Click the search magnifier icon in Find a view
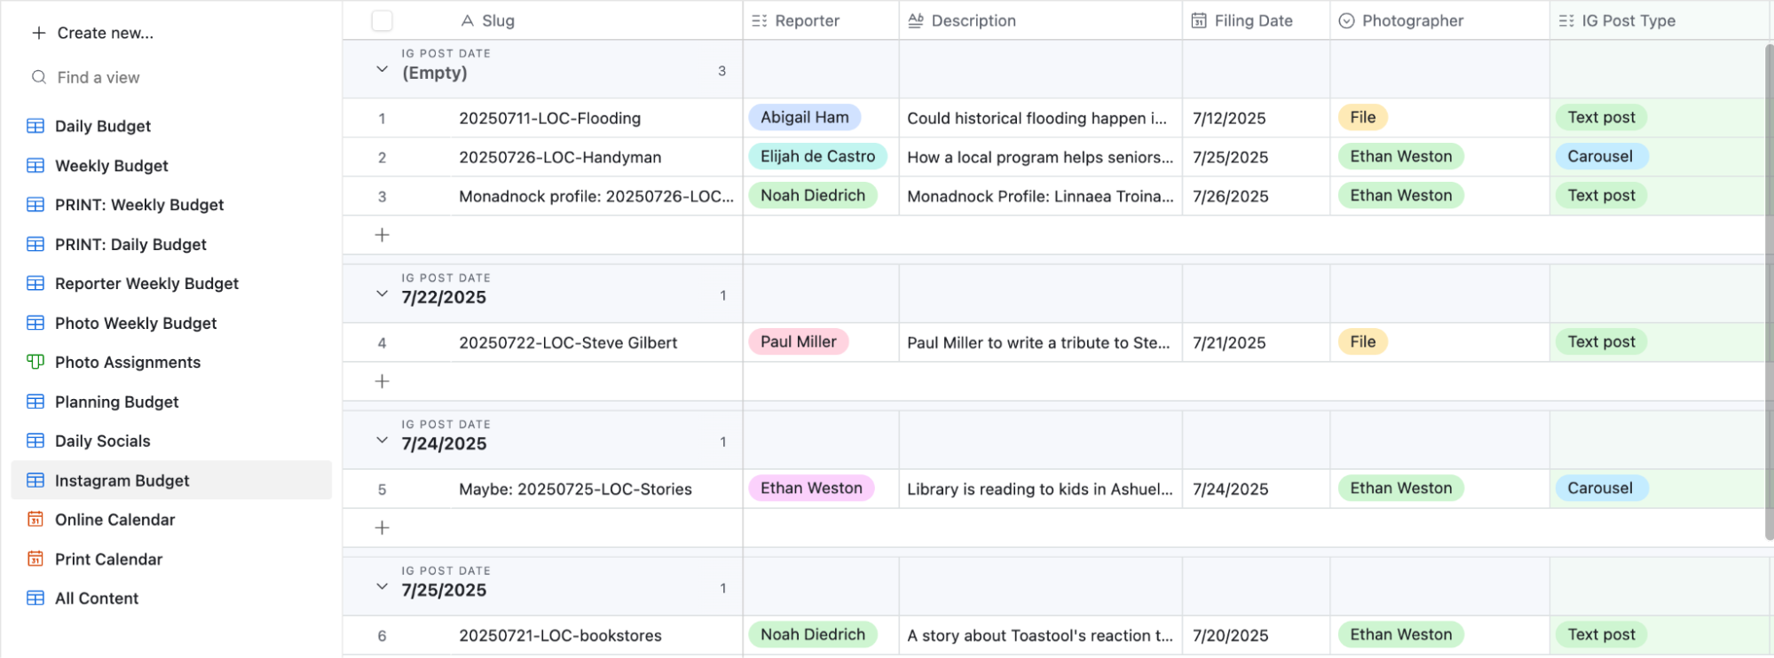This screenshot has width=1774, height=658. pos(39,77)
